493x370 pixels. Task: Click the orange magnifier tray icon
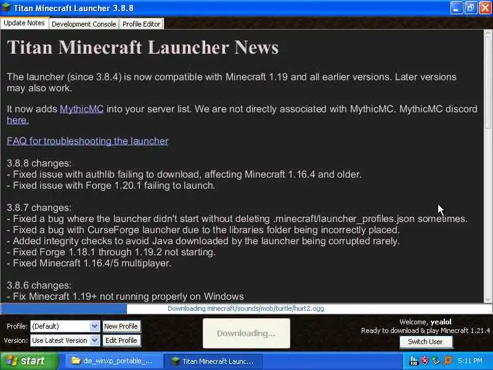point(448,361)
